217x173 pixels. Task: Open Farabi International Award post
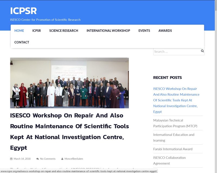coord(173,149)
